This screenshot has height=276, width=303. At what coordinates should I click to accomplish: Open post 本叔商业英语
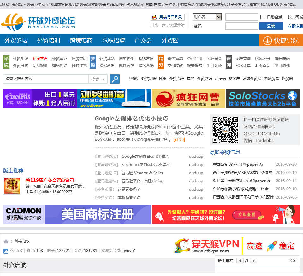[129, 197]
